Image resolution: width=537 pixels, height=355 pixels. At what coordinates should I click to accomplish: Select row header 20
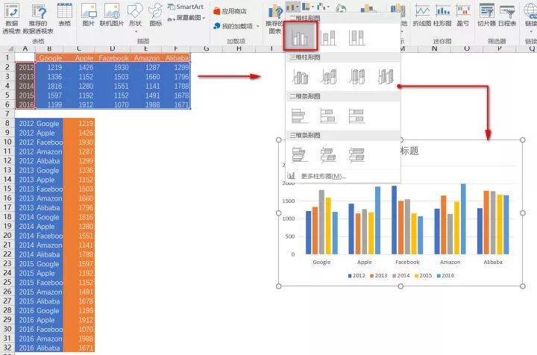tap(7, 236)
